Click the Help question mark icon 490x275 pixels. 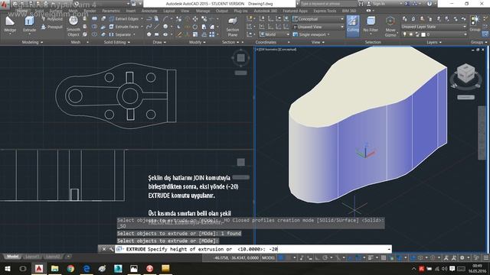tap(430, 4)
